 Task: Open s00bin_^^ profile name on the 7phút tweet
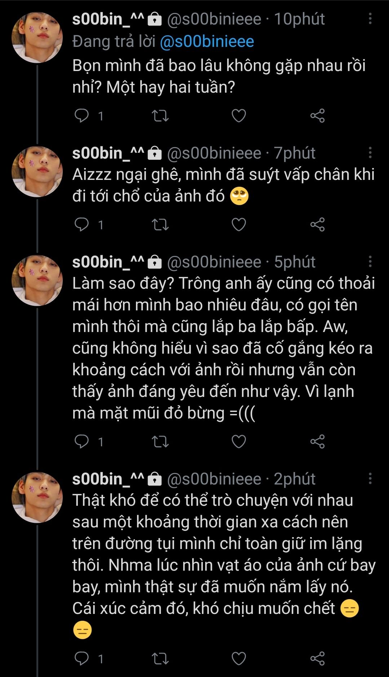click(108, 153)
